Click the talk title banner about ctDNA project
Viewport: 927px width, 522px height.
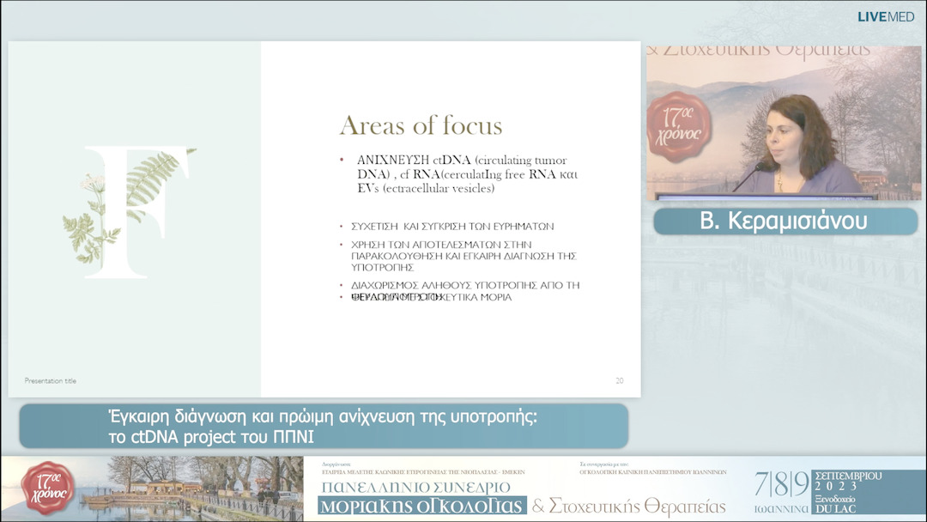(x=324, y=426)
